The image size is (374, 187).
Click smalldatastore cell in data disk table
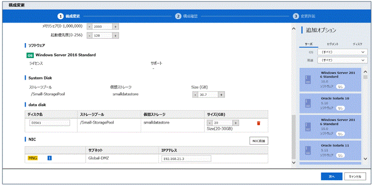pos(156,123)
